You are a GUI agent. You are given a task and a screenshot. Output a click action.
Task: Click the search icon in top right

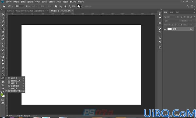[x=188, y=7]
